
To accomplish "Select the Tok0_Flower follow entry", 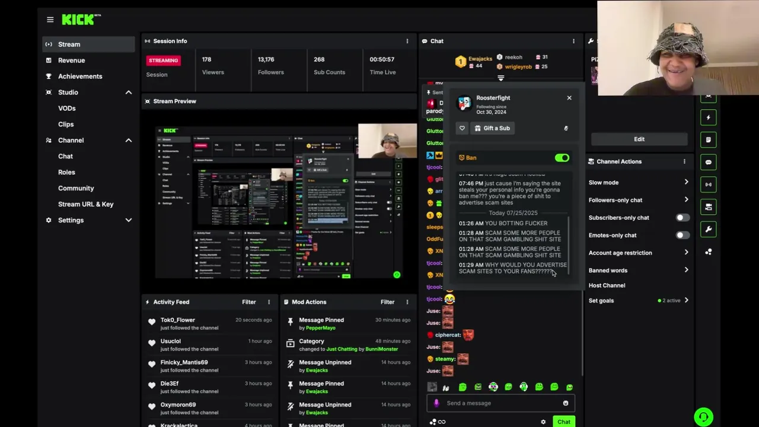I will [x=210, y=324].
